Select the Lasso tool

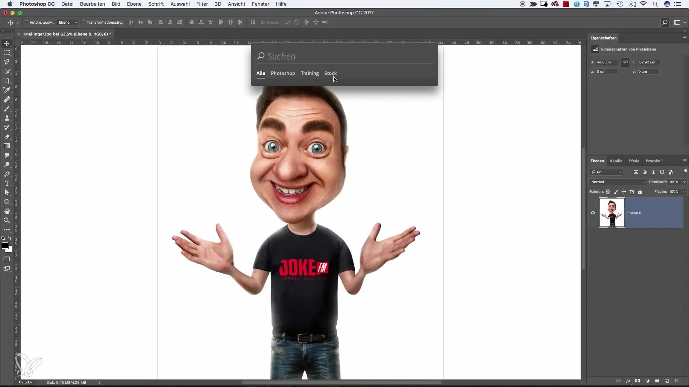7,62
